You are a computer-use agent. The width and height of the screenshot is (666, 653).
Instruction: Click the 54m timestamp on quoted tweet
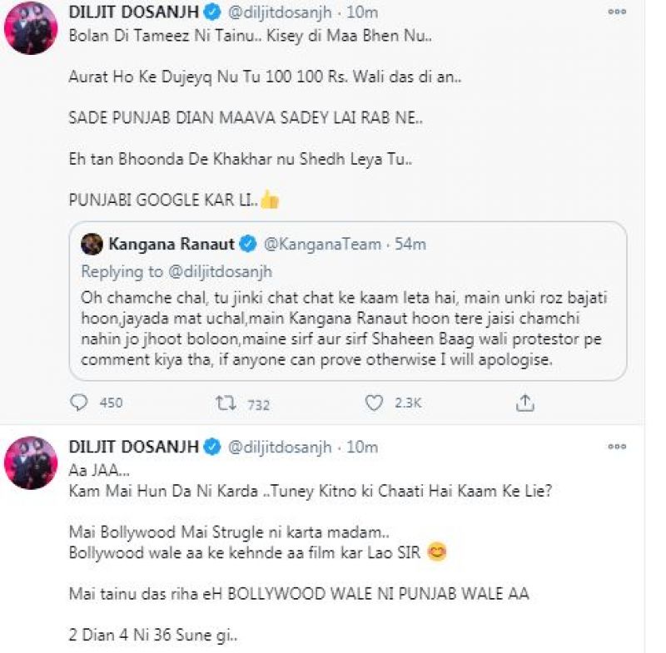pyautogui.click(x=409, y=244)
